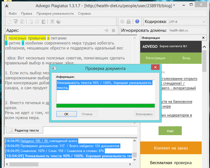The height and width of the screenshot is (168, 210).
Task: Click the green progress bar in dialog
Action: coord(105,106)
